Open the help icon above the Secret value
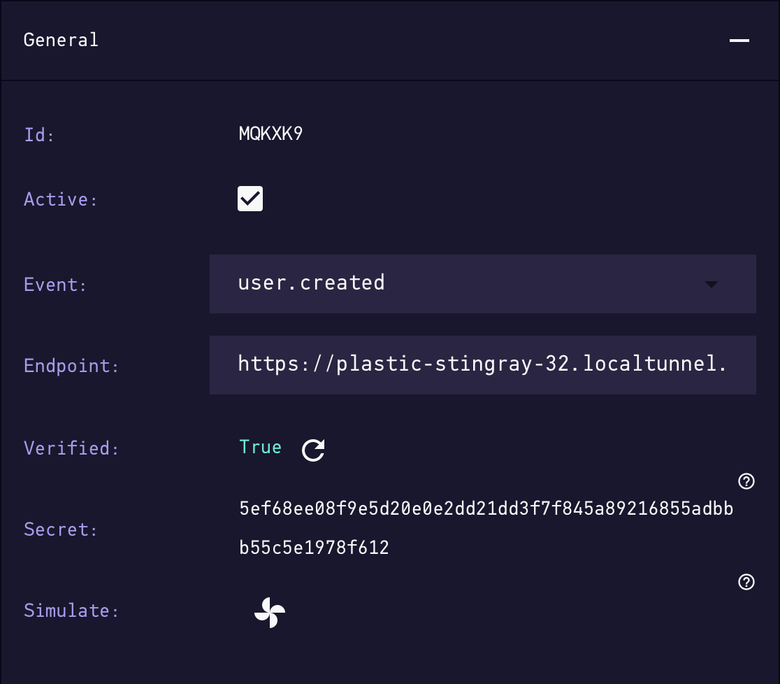Viewport: 780px width, 684px height. tap(746, 481)
